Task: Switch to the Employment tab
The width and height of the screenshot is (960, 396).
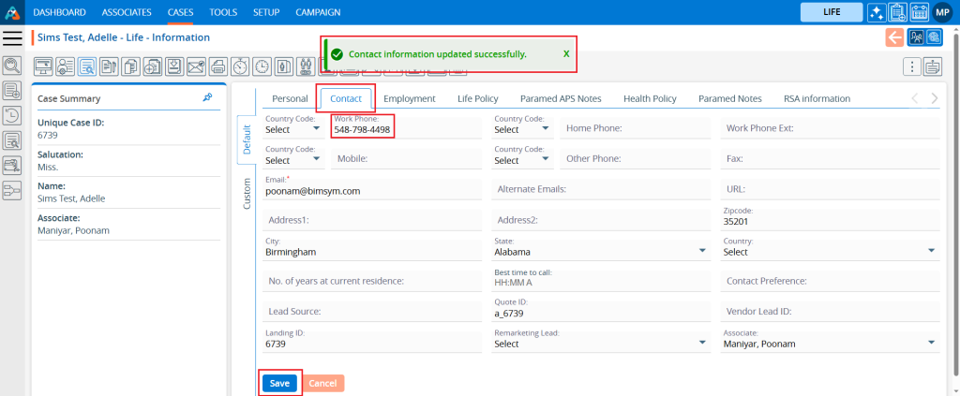Action: [409, 98]
